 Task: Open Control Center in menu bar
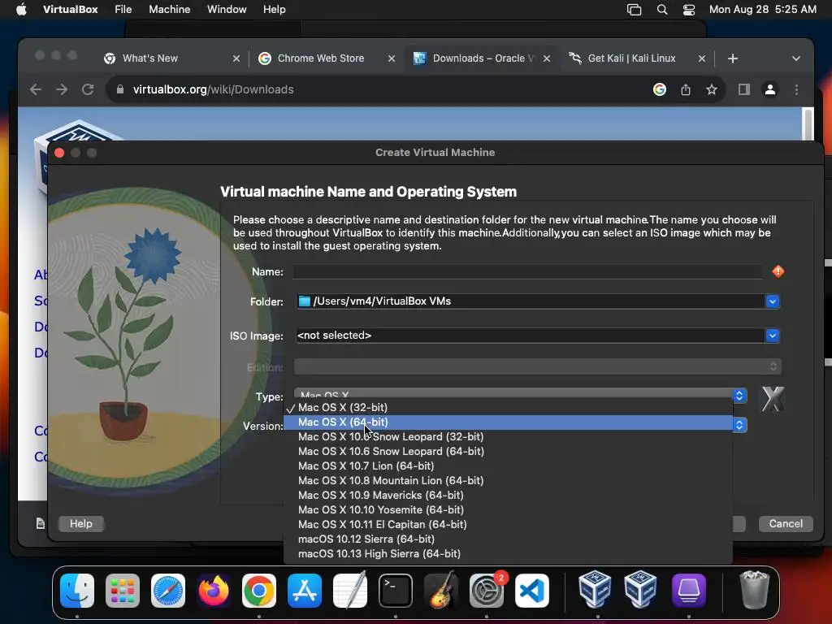pyautogui.click(x=689, y=10)
